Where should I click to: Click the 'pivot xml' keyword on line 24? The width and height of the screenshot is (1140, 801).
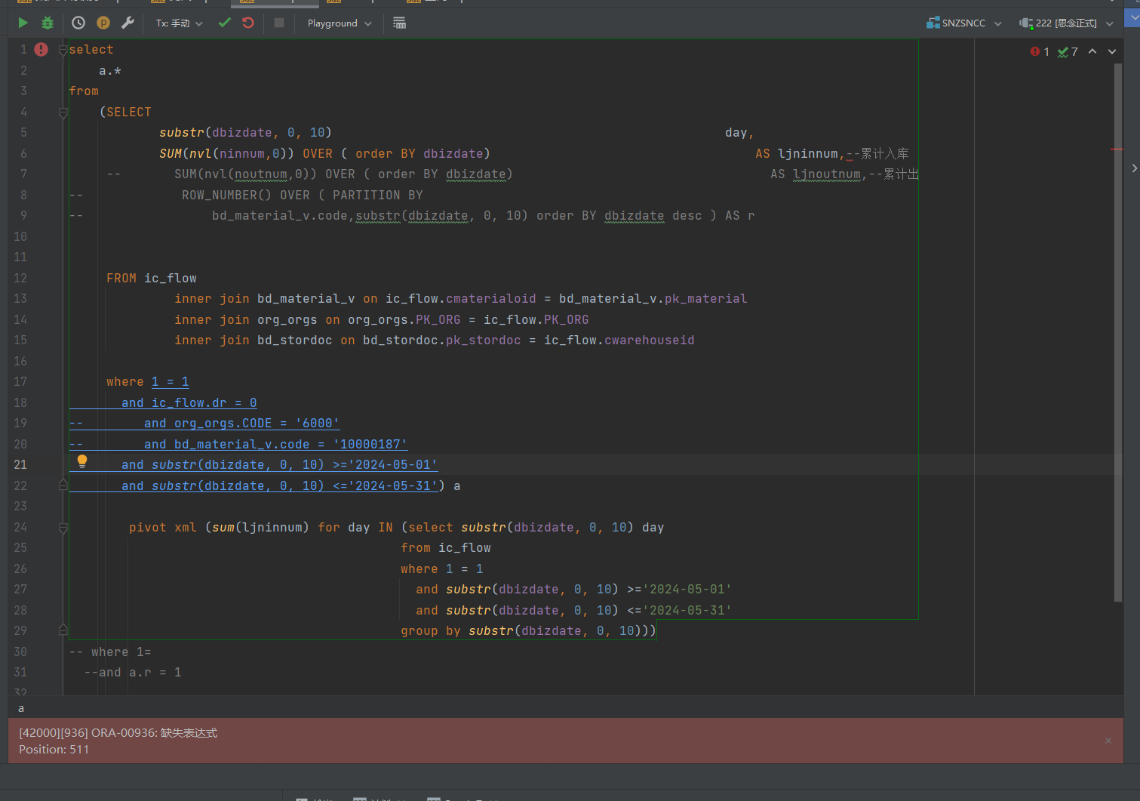click(163, 528)
